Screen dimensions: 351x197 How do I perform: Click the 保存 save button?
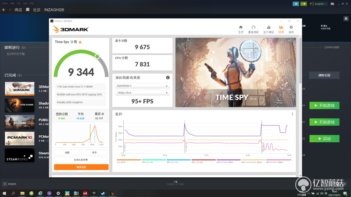coord(94,152)
